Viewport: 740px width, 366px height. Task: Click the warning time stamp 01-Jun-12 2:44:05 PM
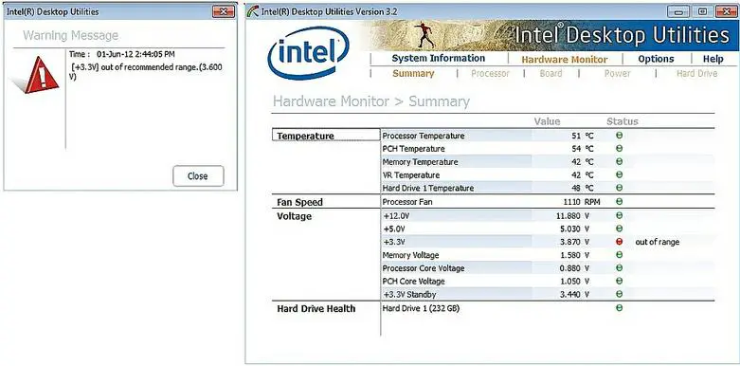(x=135, y=54)
